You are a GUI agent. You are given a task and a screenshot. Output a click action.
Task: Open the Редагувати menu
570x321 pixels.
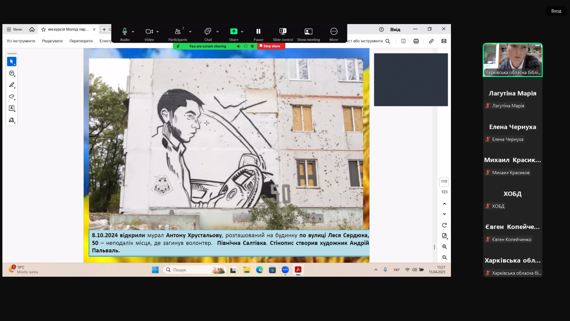52,41
